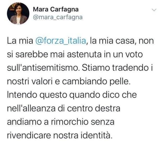Click the line 'nostri valori e cambiando pelle'

pyautogui.click(x=69, y=81)
